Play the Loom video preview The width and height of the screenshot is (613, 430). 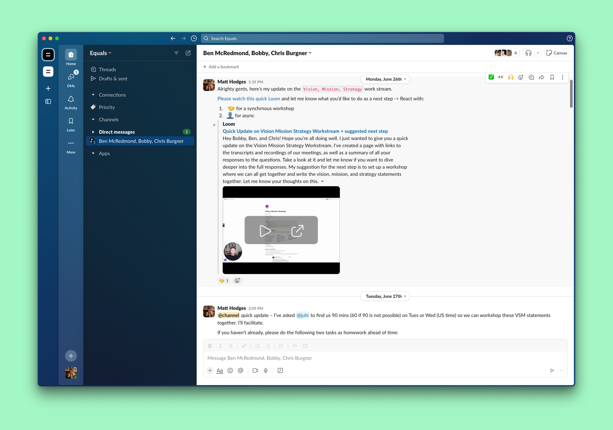click(265, 231)
